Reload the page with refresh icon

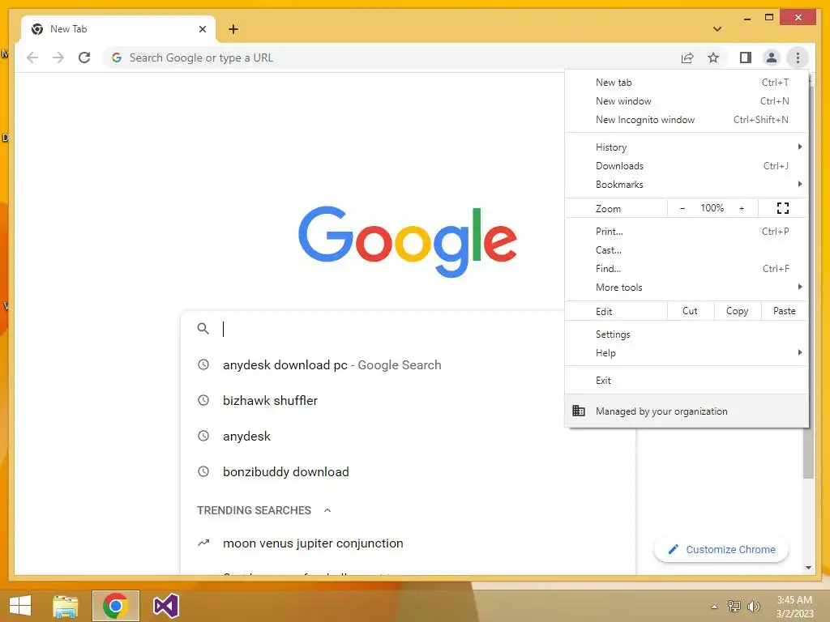(84, 58)
